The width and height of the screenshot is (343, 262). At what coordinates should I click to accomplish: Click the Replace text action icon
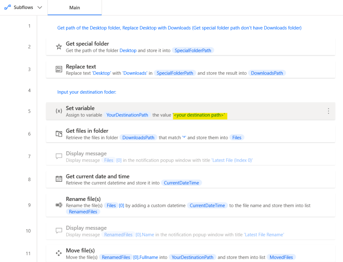[59, 69]
